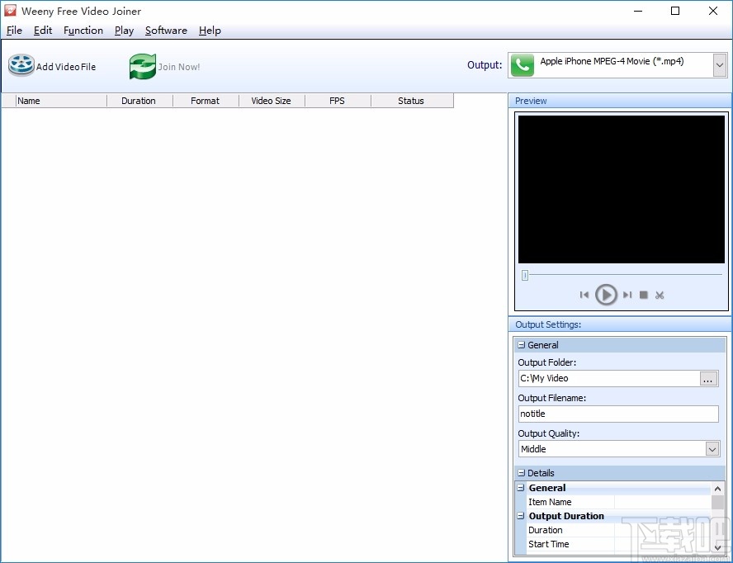733x563 pixels.
Task: Click the Output Filename field showing notitle
Action: click(617, 414)
